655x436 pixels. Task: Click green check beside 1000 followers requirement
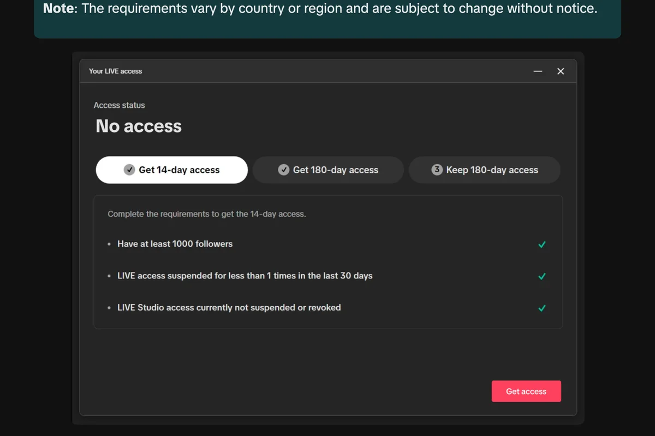click(542, 245)
